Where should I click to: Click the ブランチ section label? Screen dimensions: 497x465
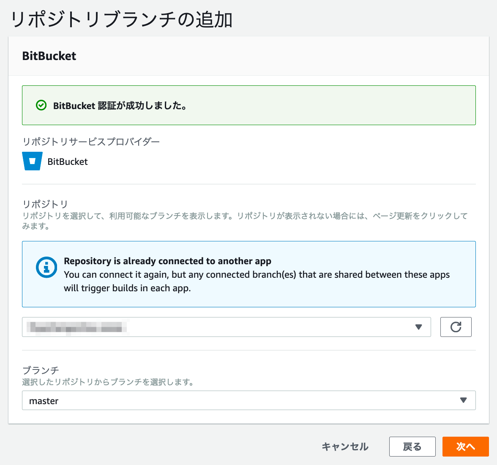pos(41,370)
